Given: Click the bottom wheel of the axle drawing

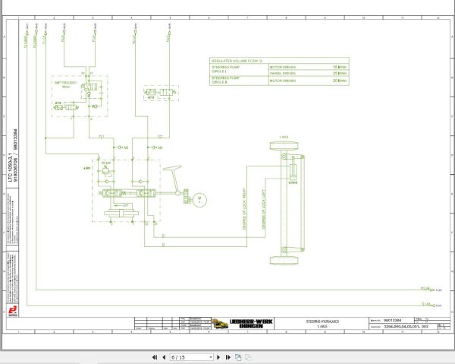Looking at the screenshot, I should pos(284,261).
